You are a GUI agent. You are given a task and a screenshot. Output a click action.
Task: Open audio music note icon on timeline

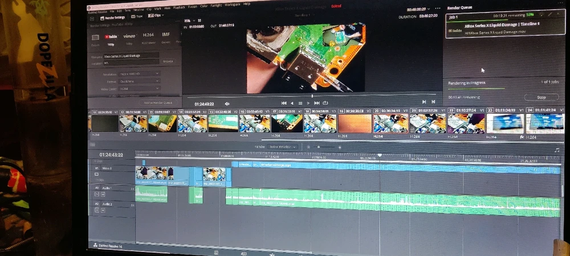pyautogui.click(x=556, y=150)
